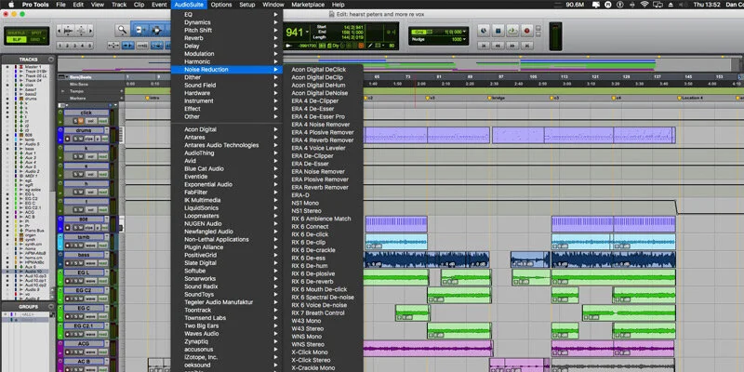Viewport: 744px width, 372px height.
Task: Open the Options menu
Action: 221,5
